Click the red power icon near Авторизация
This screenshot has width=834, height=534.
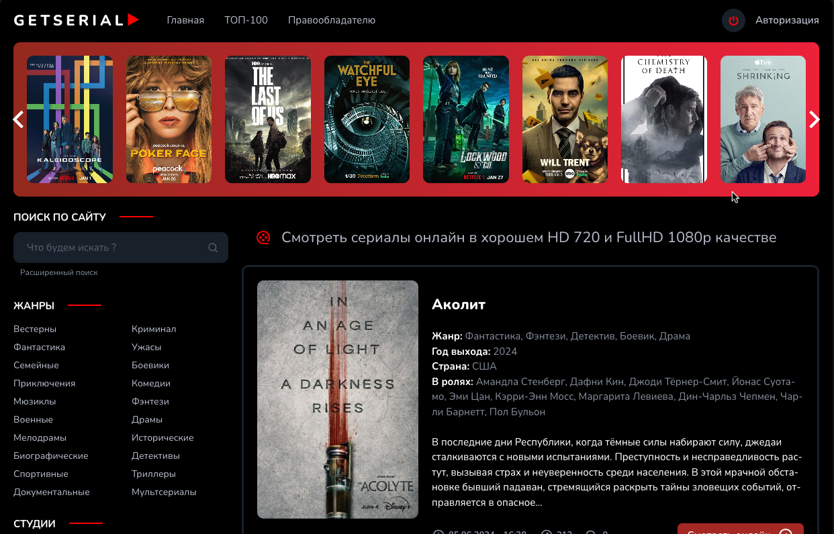[733, 20]
